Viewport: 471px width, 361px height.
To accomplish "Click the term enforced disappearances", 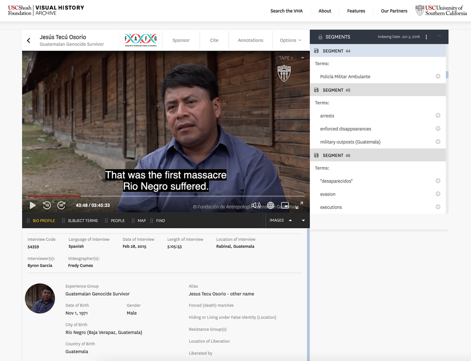I will (x=345, y=129).
